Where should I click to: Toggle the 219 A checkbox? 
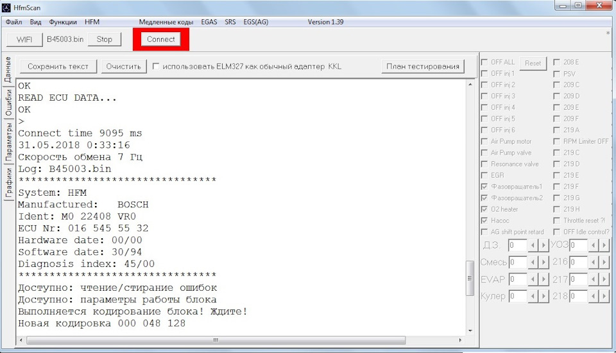[x=557, y=130]
